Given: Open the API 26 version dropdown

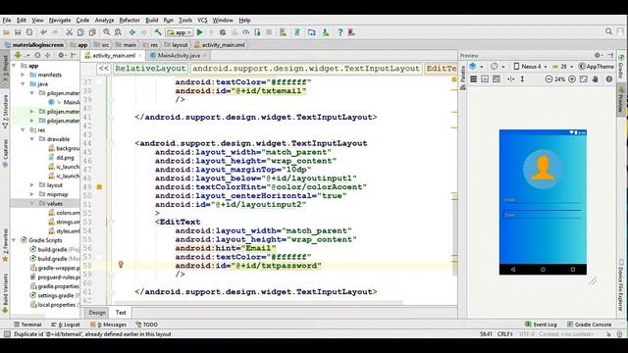Looking at the screenshot, I should pyautogui.click(x=562, y=67).
